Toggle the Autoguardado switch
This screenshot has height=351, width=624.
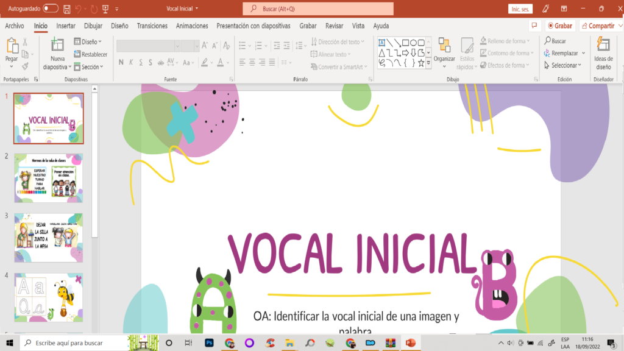point(51,9)
